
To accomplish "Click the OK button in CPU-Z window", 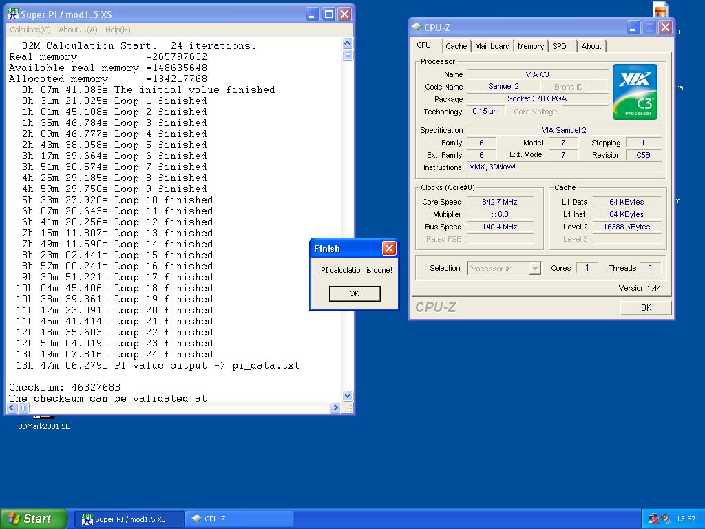I will (x=646, y=308).
